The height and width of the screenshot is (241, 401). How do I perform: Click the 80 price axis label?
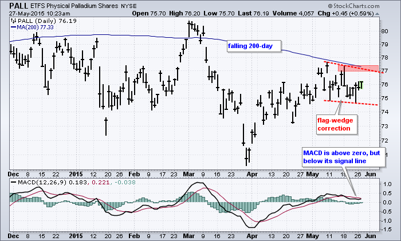[384, 31]
